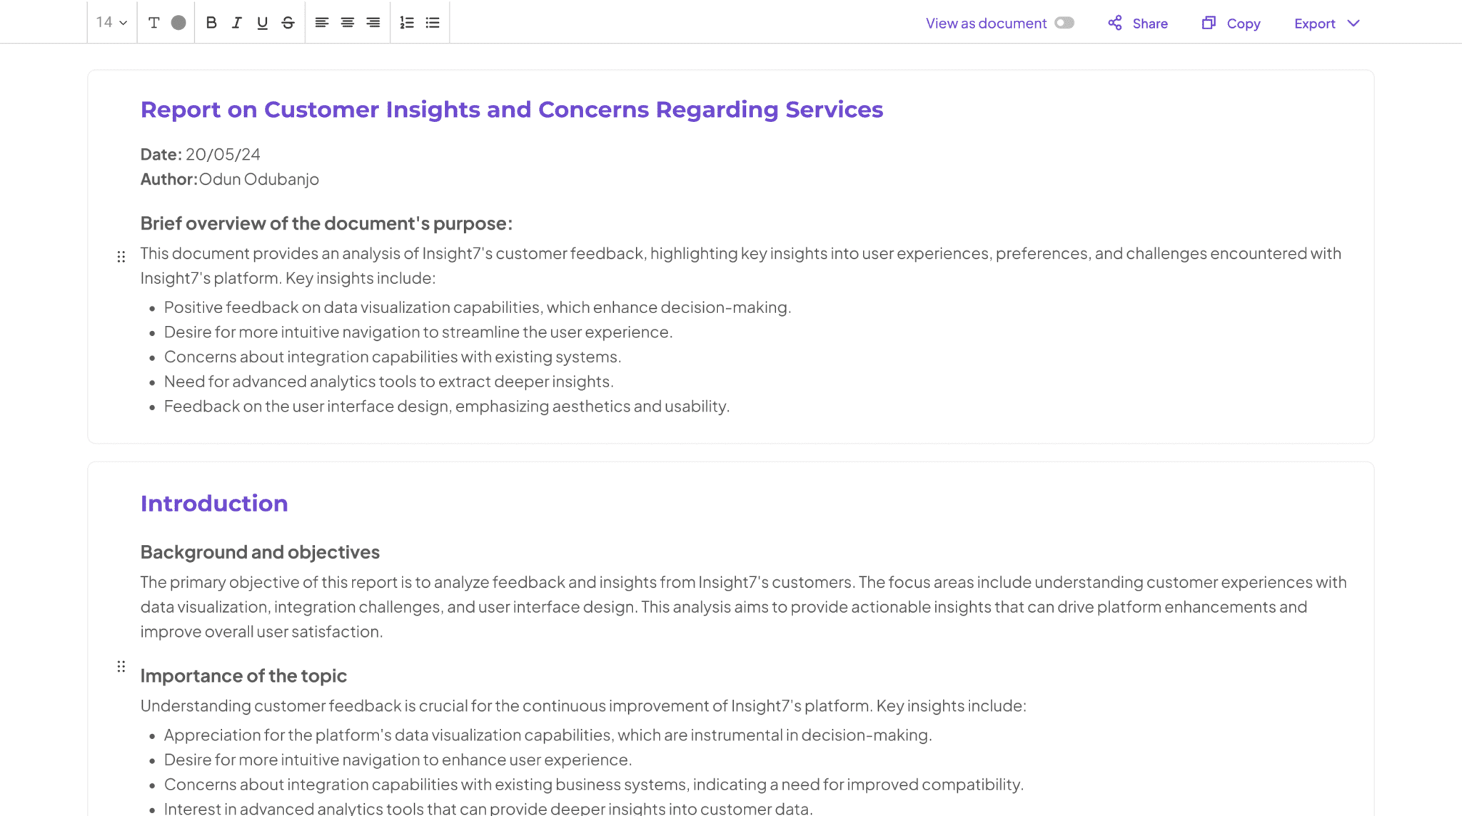Viewport: 1462px width, 816px height.
Task: Apply strikethrough formatting
Action: click(287, 22)
